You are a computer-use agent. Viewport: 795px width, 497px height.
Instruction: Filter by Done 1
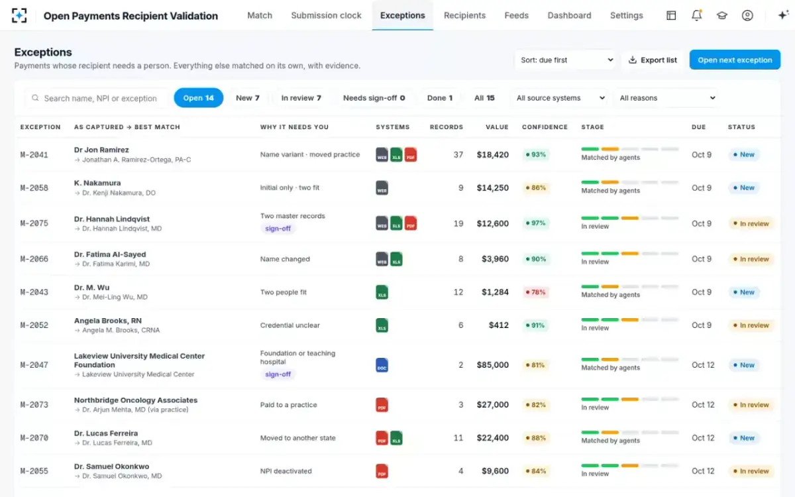coord(440,98)
